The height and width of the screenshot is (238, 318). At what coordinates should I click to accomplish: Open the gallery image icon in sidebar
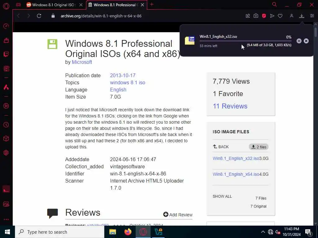click(x=6, y=204)
